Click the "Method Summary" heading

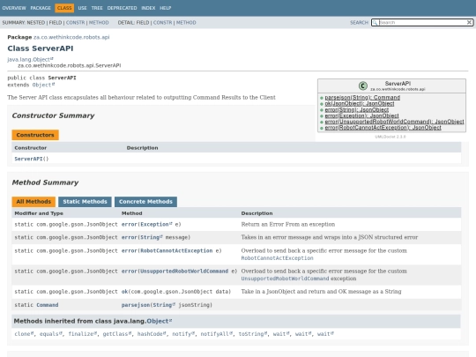(x=45, y=182)
